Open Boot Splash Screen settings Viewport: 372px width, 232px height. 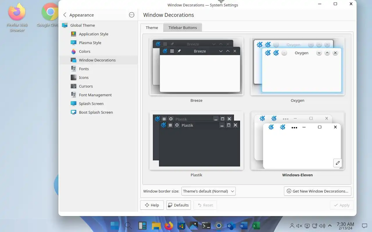(x=99, y=112)
